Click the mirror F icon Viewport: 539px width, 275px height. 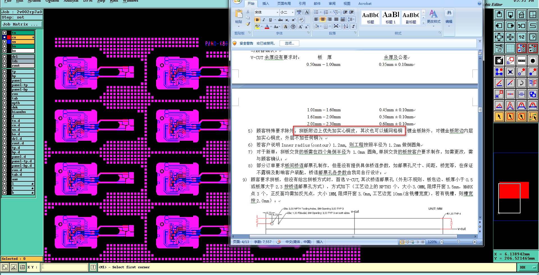point(533,83)
